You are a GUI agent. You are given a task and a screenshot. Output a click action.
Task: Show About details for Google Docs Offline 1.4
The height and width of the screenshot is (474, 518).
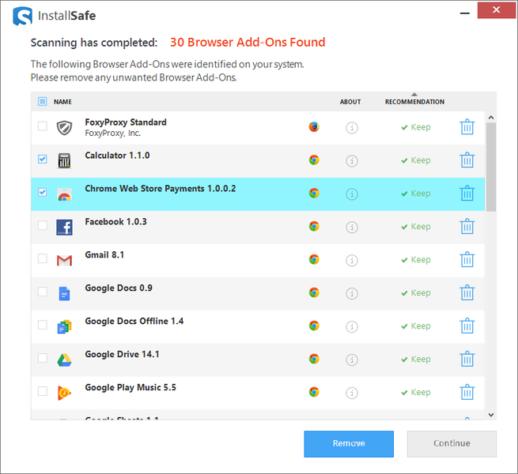coord(352,326)
